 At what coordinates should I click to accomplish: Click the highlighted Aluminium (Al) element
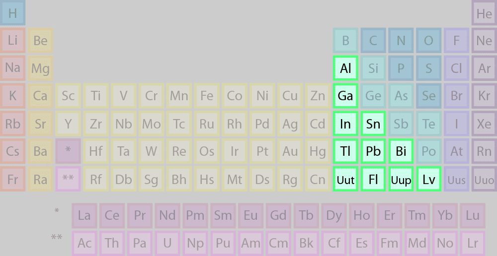click(345, 68)
